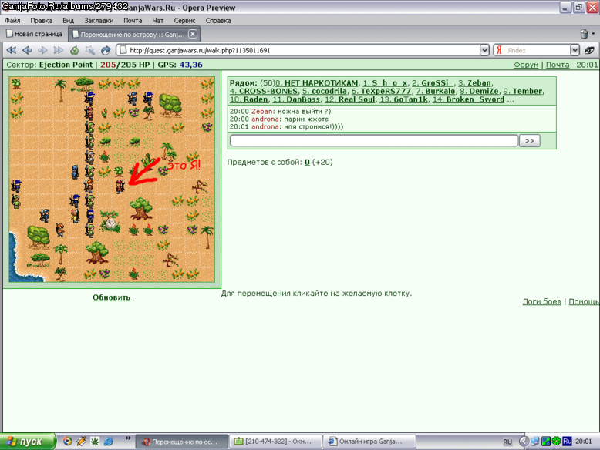Open the Tember player link
Image resolution: width=600 pixels, height=450 pixels.
[x=523, y=92]
